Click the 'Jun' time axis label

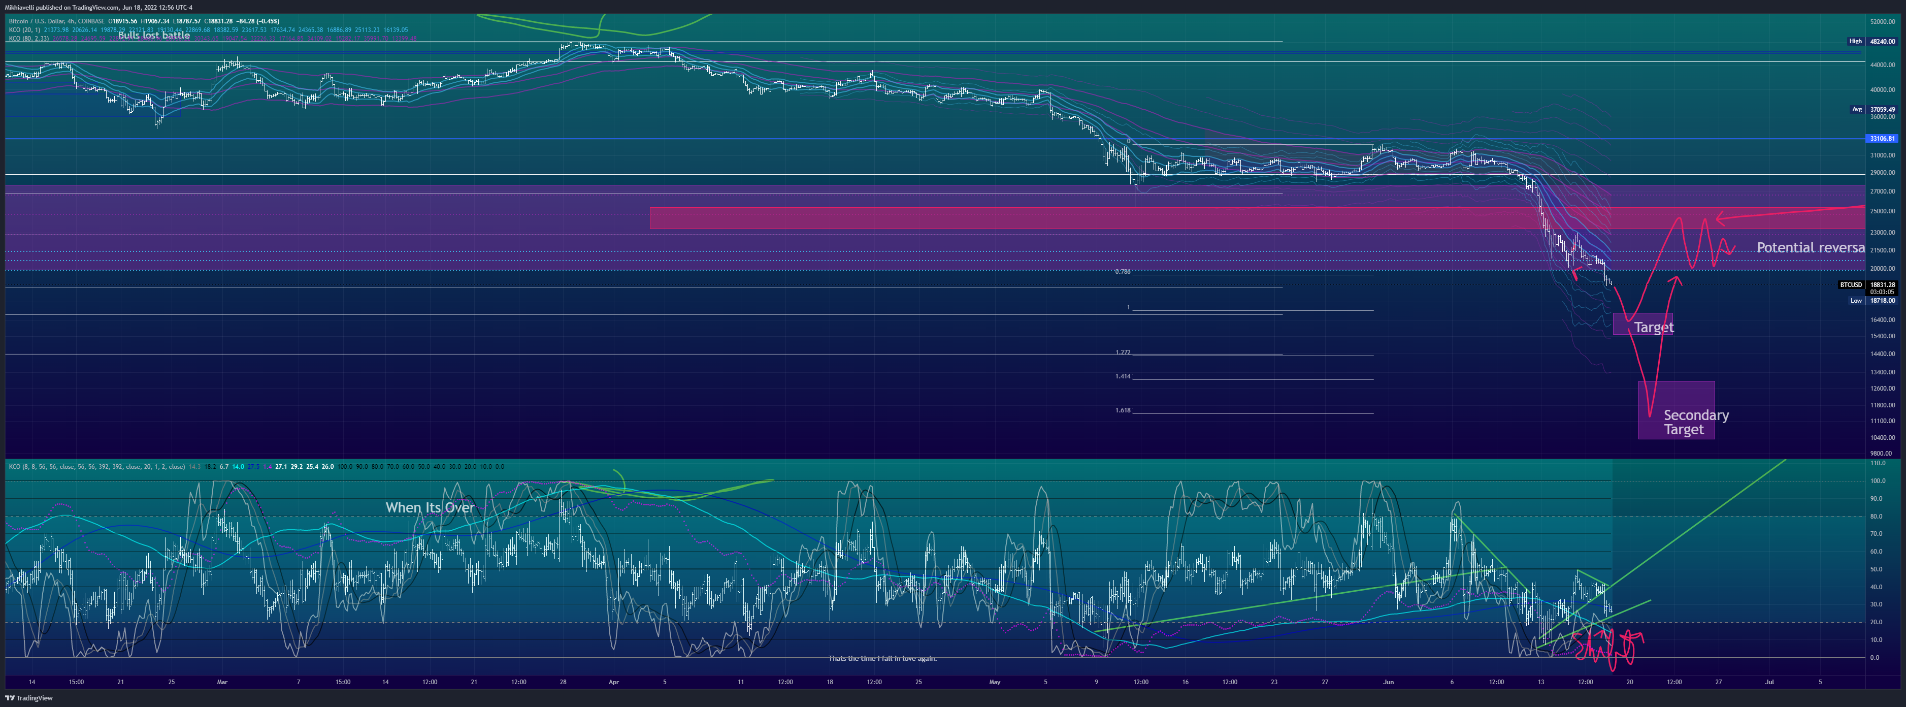point(1388,682)
